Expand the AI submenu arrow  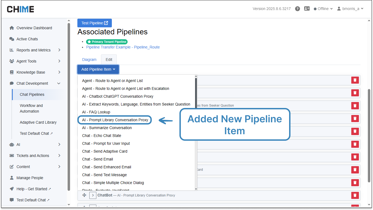point(59,145)
